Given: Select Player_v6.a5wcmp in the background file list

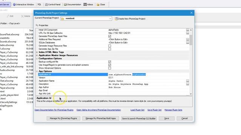Looking at the screenshot, I should point(9,56).
